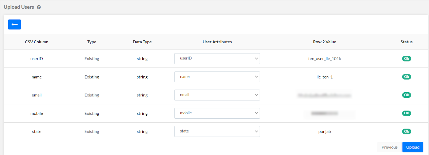Click Existing type in the state row
Screen dimensions: 429x155
(92, 131)
